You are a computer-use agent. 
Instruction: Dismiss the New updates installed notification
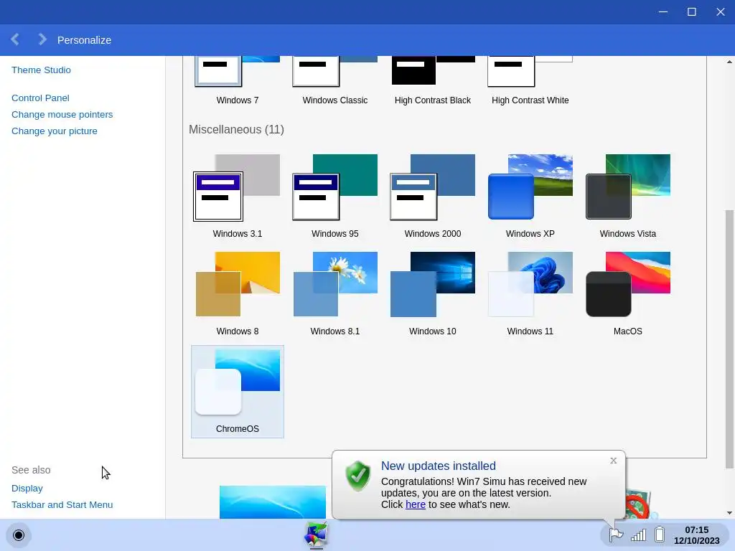[613, 461]
